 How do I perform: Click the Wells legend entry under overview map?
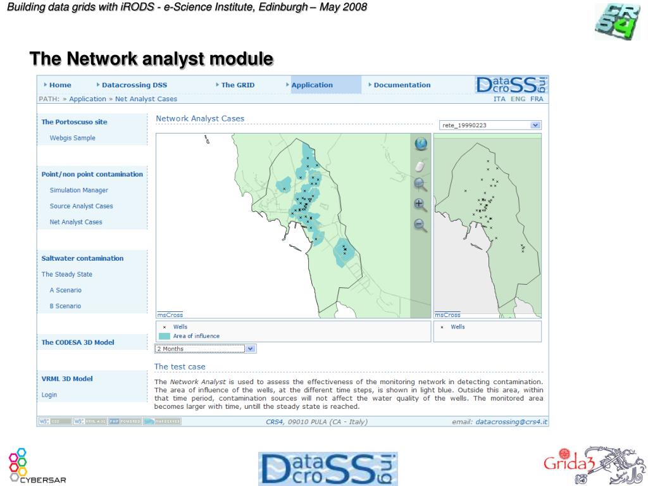point(458,327)
